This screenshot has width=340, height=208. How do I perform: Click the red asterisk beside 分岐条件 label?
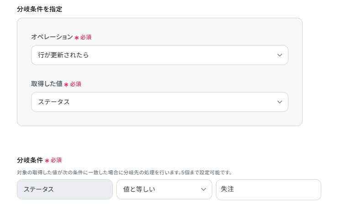pyautogui.click(x=47, y=161)
